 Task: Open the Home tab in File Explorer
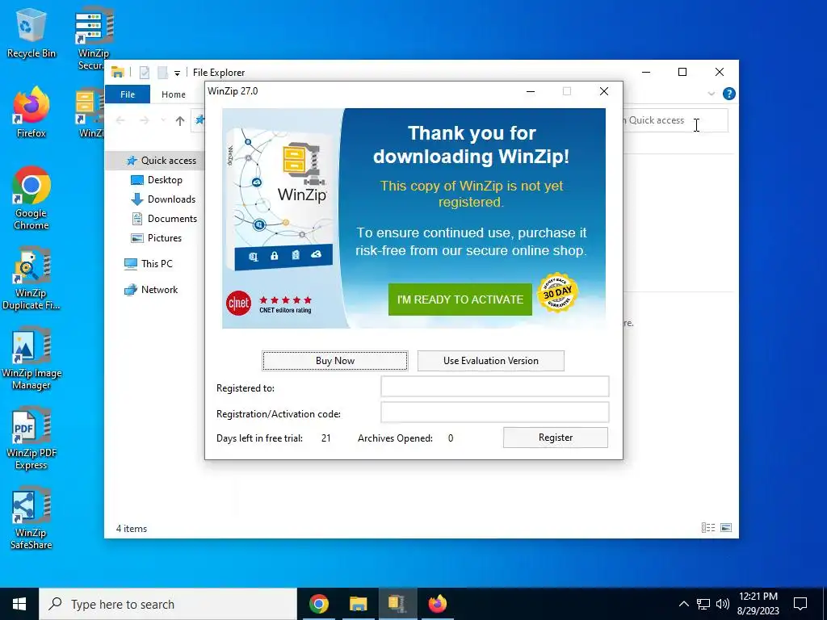point(174,94)
